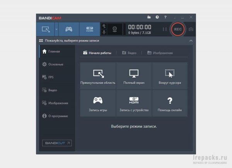Choose Запись с устройства tile
Screen dimensions: 232x168
pos(134,103)
